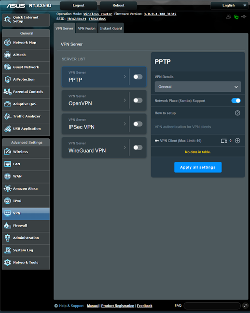Add VPN client with plus icon

click(237, 141)
